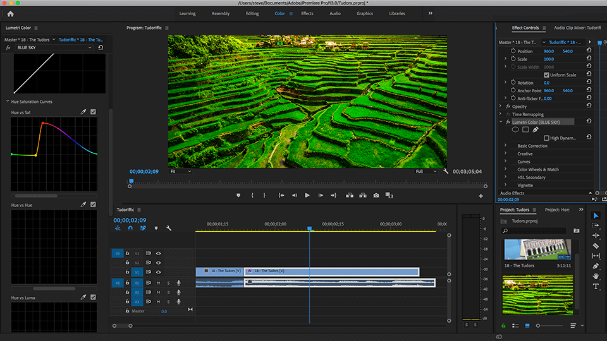Click the Program Monitor playhead marker
This screenshot has height=341, width=607.
pyautogui.click(x=132, y=181)
